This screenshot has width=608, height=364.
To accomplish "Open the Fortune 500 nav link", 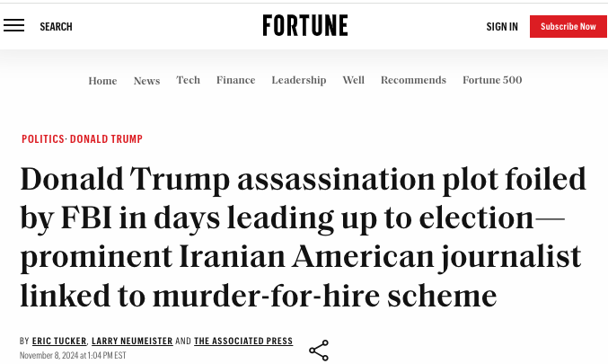I will click(x=492, y=80).
